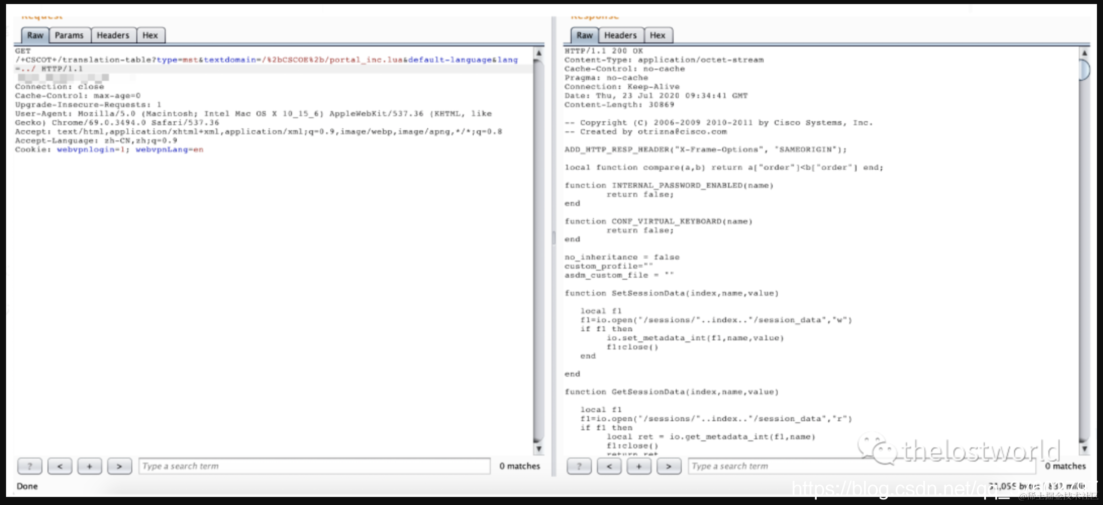Select the Hex tab in Request panel
This screenshot has width=1103, height=505.
point(150,35)
